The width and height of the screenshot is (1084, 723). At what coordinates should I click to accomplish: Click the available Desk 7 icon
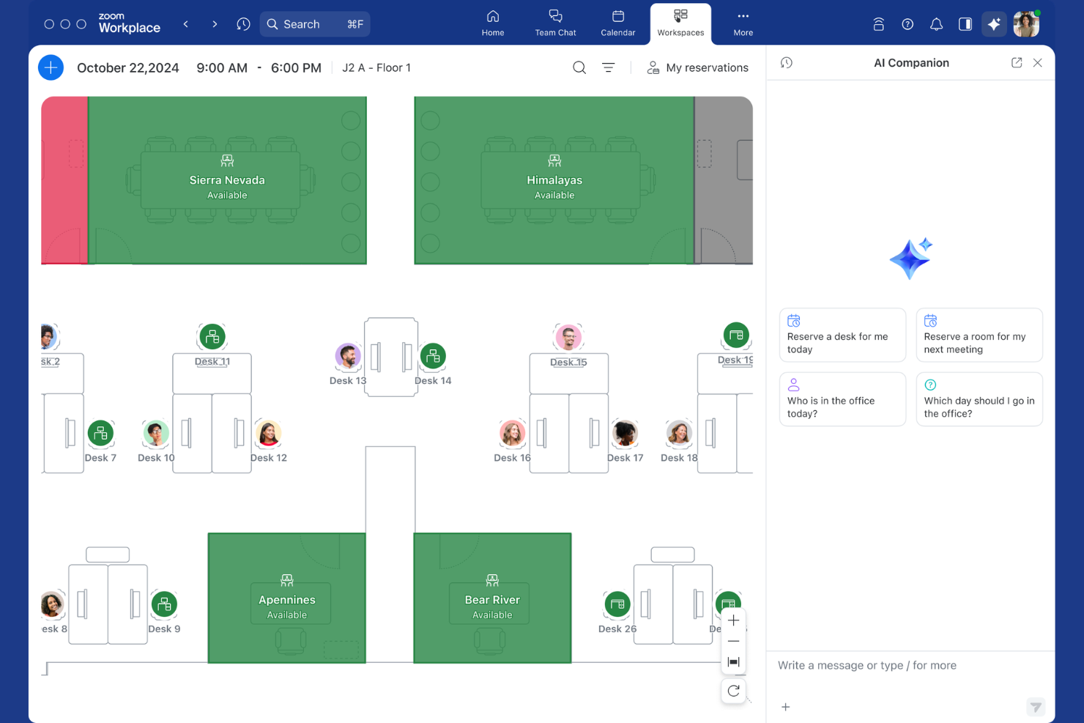(x=100, y=434)
